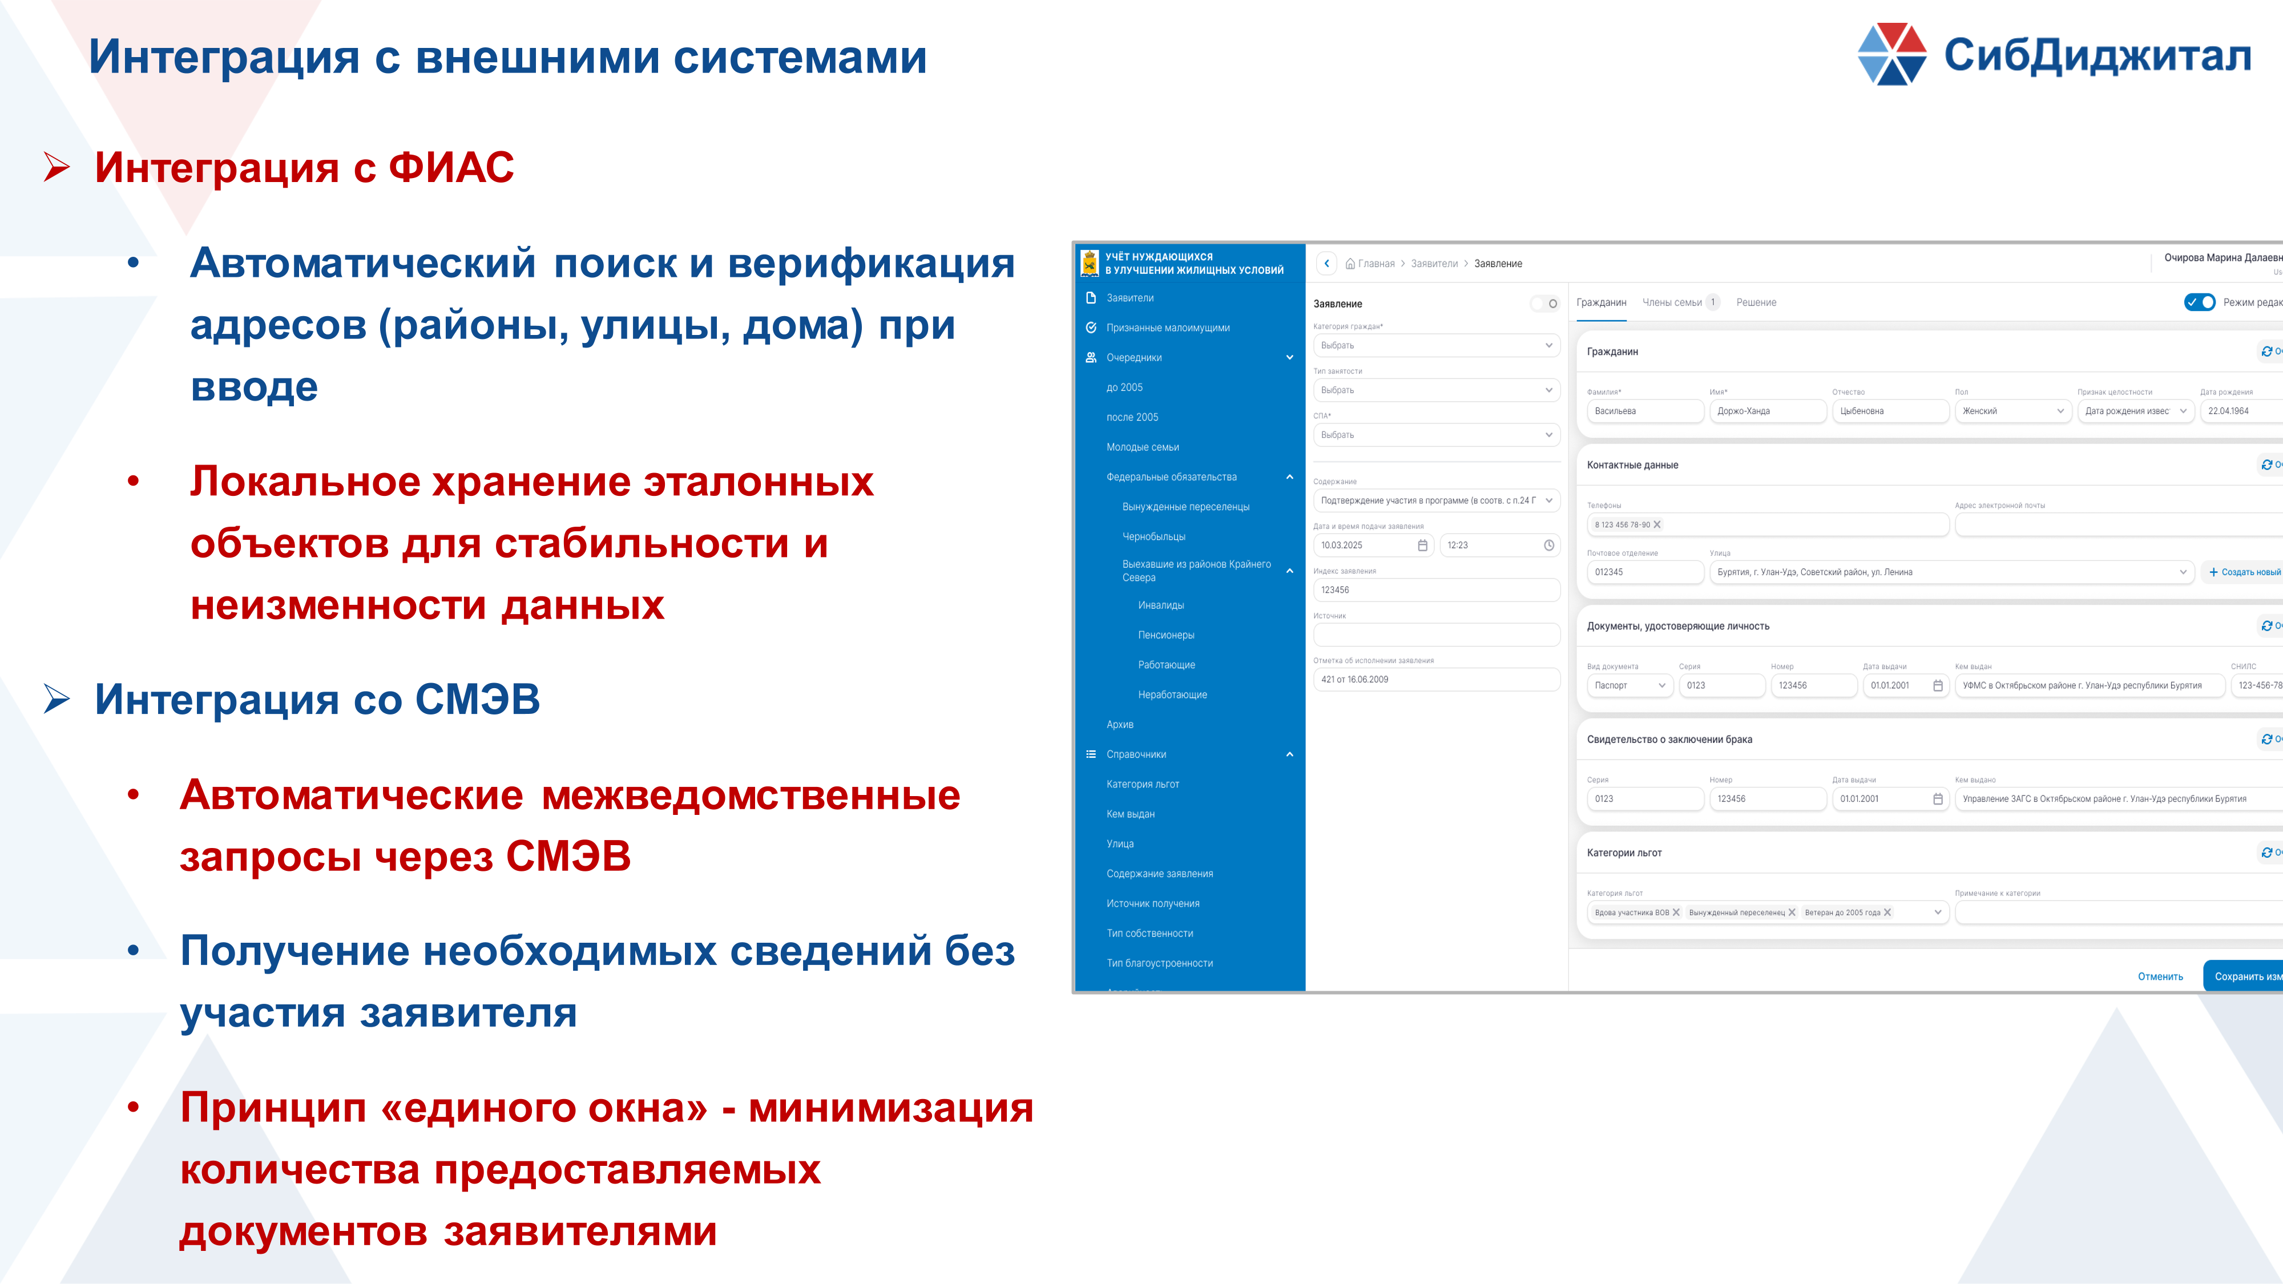Click the refresh icon in Документы, удостоверяющие личность

coord(2266,625)
